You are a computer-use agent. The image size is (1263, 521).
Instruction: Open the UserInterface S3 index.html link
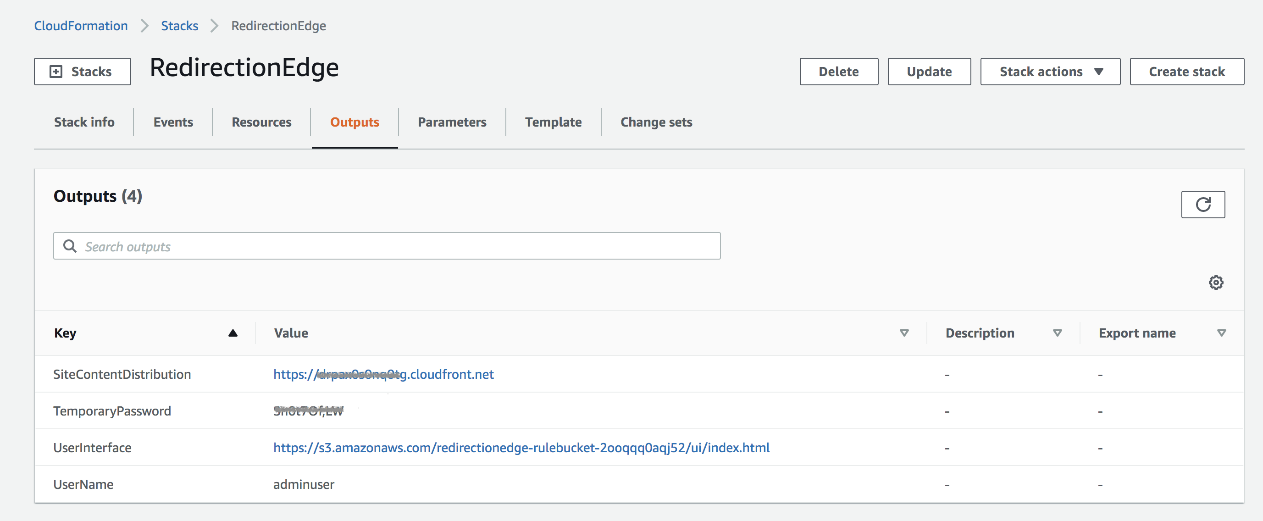click(x=521, y=448)
